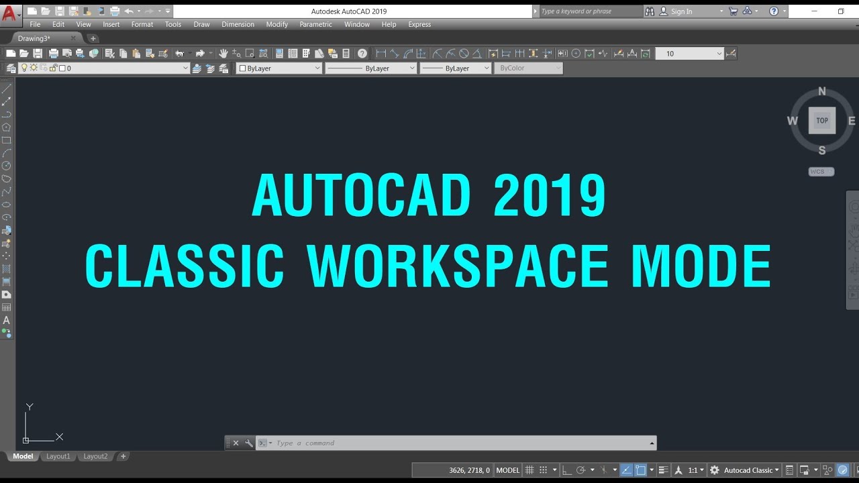Select the Multiline Text tool (A)
This screenshot has height=483, width=859.
point(7,320)
